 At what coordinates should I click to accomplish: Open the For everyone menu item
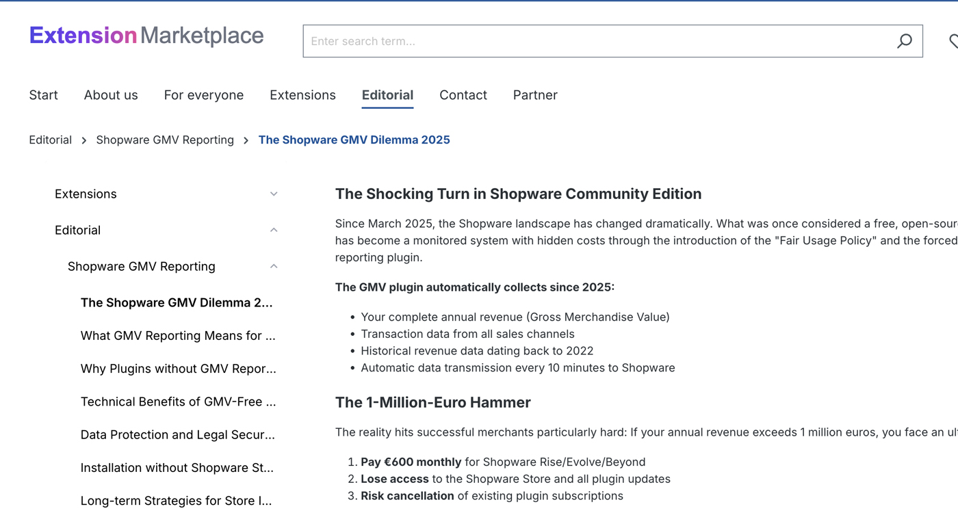click(x=203, y=95)
